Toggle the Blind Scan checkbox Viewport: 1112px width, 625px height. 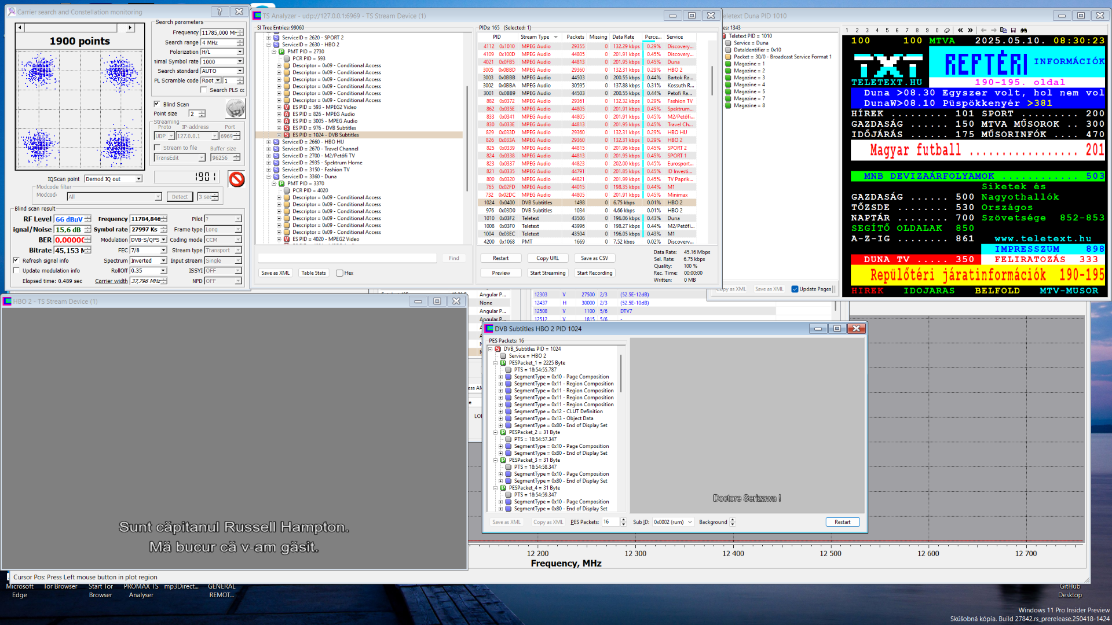[x=157, y=104]
